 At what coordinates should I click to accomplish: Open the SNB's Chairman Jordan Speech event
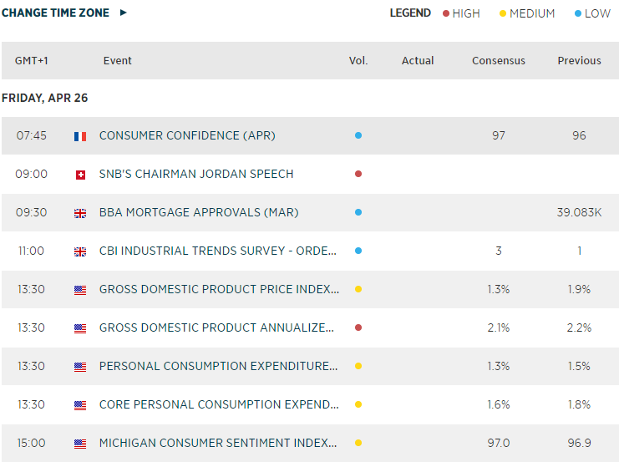196,174
